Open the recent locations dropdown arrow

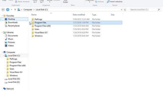(11, 10)
